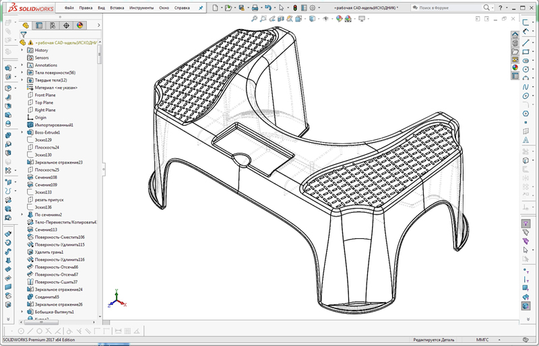Expand the Annotations folder
539x346 pixels.
click(x=22, y=65)
